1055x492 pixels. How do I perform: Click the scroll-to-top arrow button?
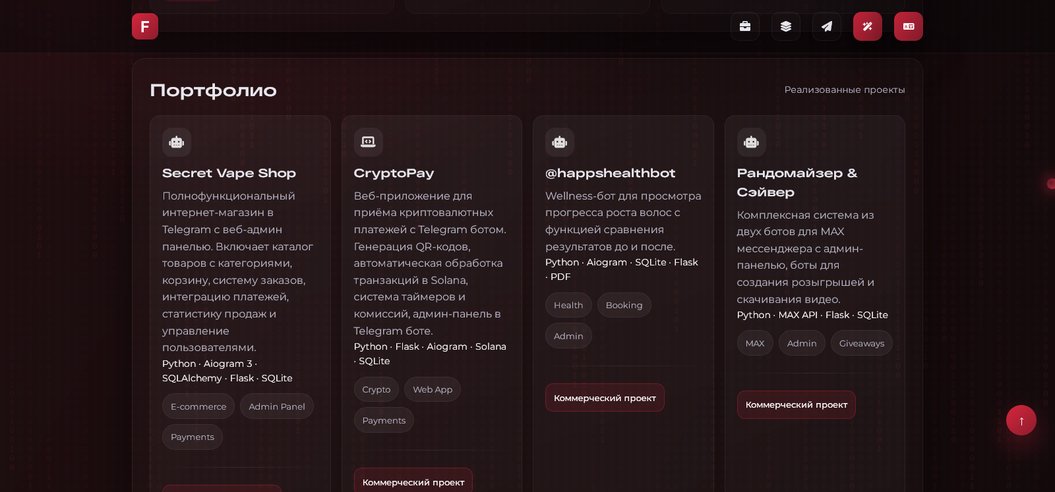(x=1021, y=420)
